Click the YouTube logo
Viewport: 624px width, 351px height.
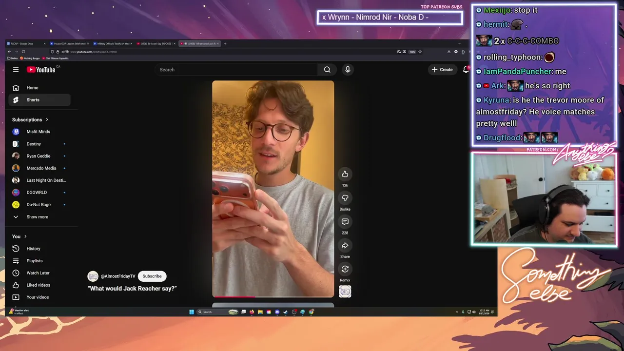coord(41,70)
